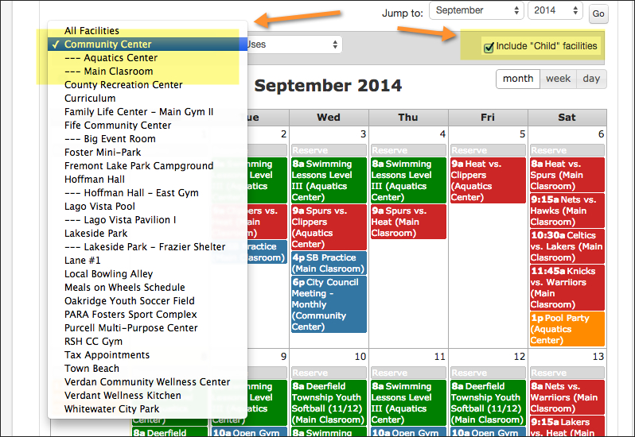The image size is (635, 437).
Task: Select Lakeside Park option
Action: [147, 234]
